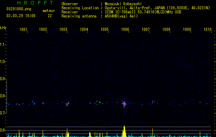
Task: Click the observer name Masayuki Kobayashi
Action: click(x=123, y=4)
